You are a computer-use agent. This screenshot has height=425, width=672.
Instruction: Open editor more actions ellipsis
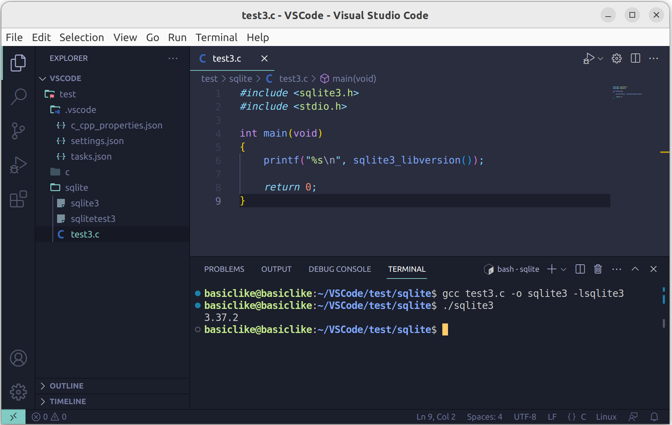tap(654, 58)
